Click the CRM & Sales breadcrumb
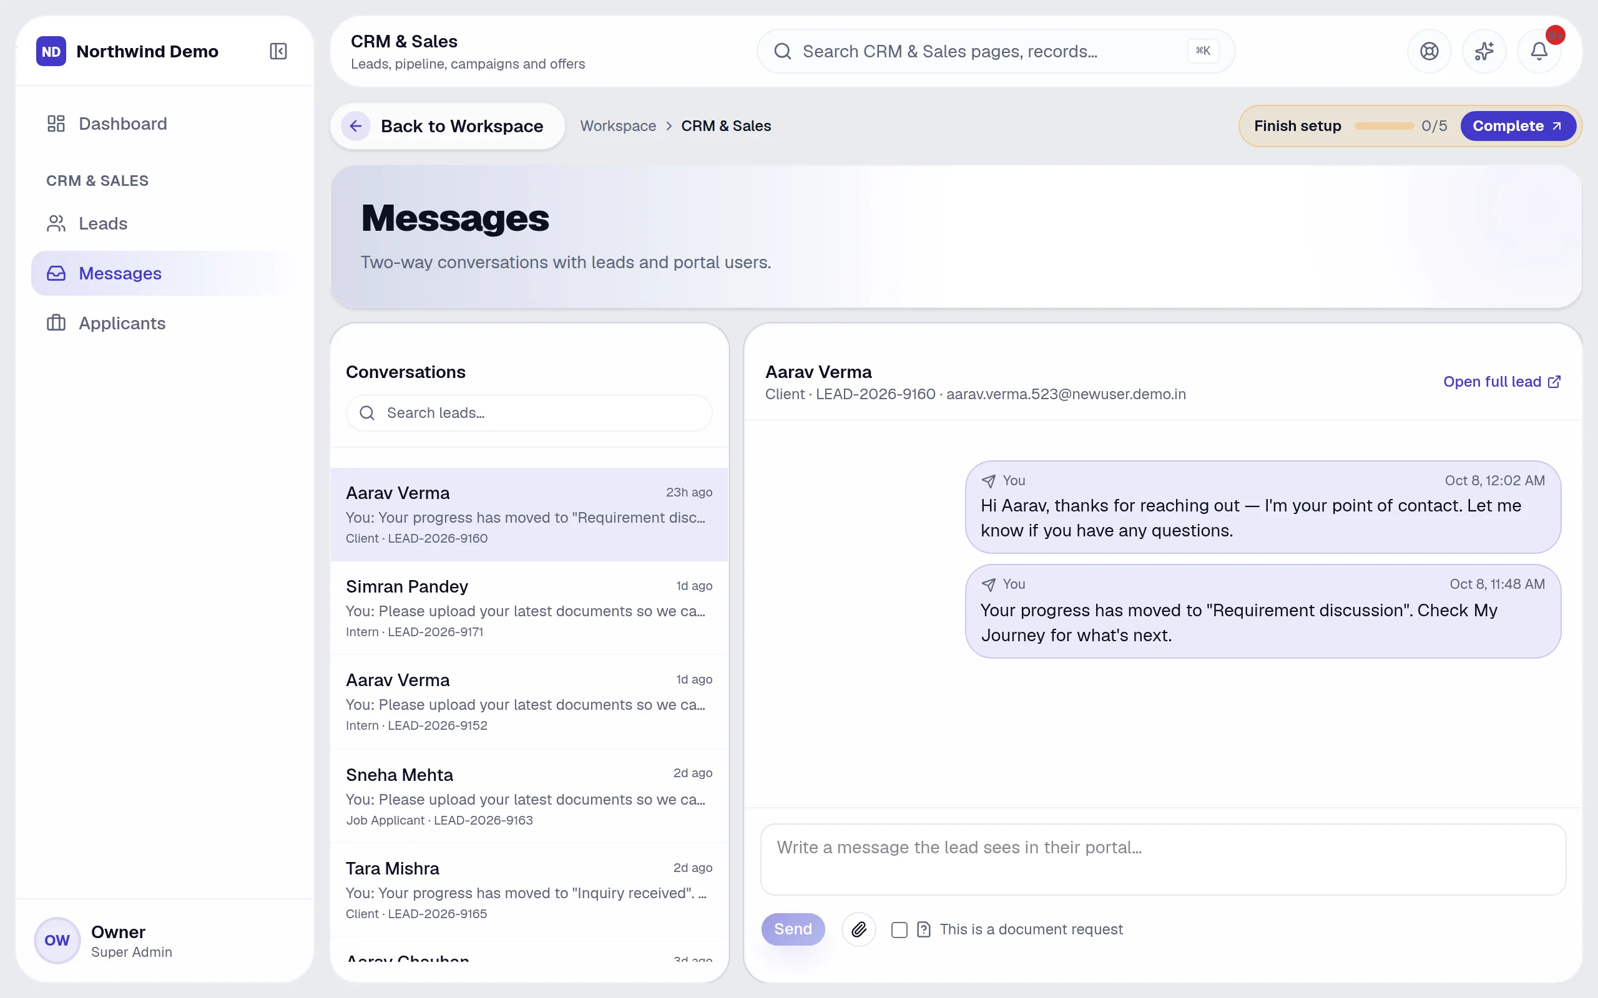Image resolution: width=1598 pixels, height=998 pixels. coord(726,126)
